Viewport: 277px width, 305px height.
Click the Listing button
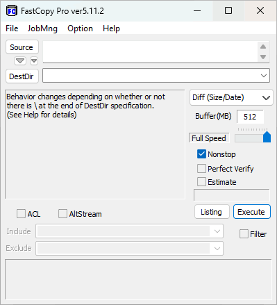tap(212, 212)
